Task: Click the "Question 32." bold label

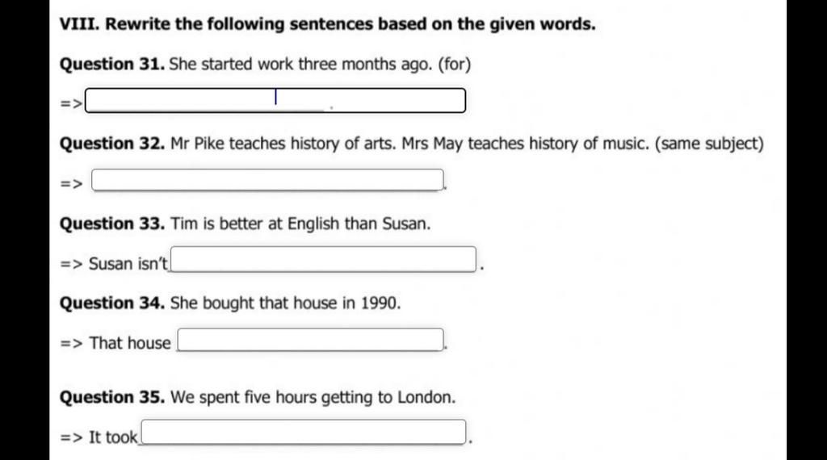Action: point(111,144)
